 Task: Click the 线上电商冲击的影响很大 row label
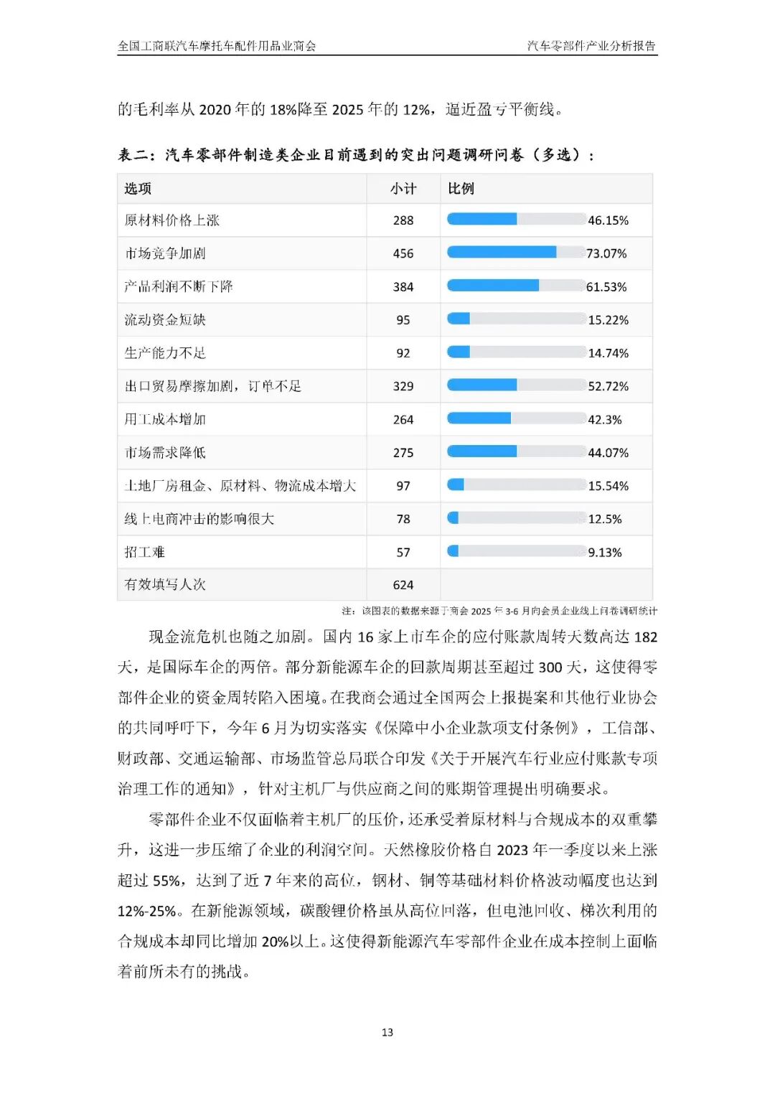point(199,519)
